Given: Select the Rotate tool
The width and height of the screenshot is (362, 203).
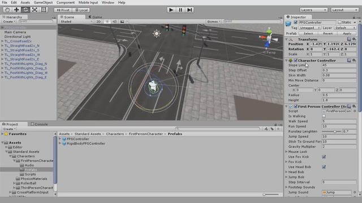Looking at the screenshot, I should coord(25,10).
